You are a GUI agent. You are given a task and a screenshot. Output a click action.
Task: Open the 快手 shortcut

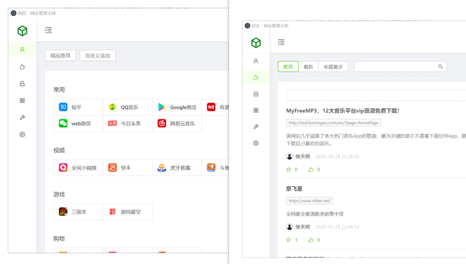coord(127,168)
